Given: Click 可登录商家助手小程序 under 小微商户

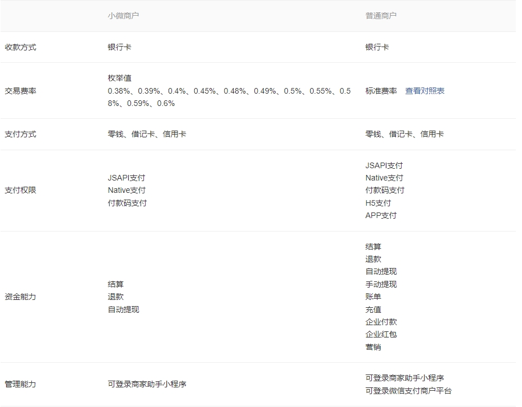Looking at the screenshot, I should (147, 383).
